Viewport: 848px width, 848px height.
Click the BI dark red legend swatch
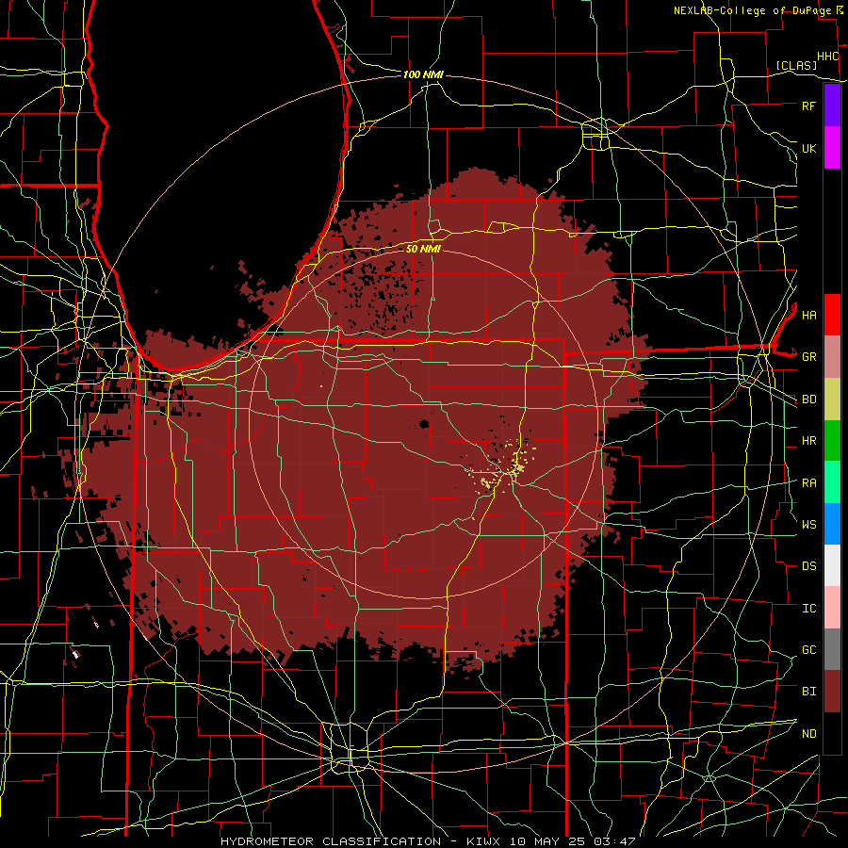click(832, 692)
